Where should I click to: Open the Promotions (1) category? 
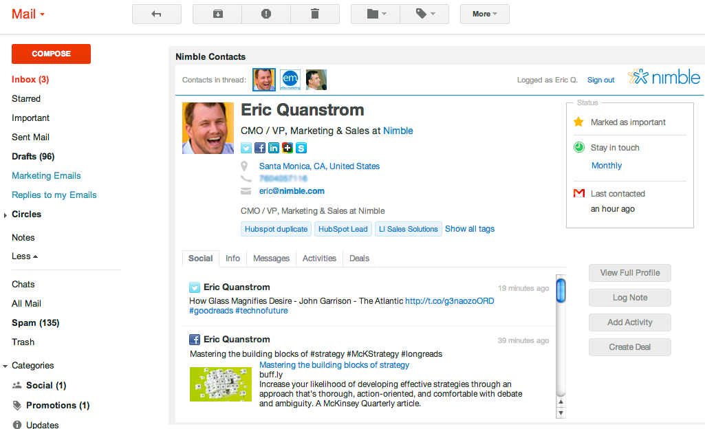58,405
